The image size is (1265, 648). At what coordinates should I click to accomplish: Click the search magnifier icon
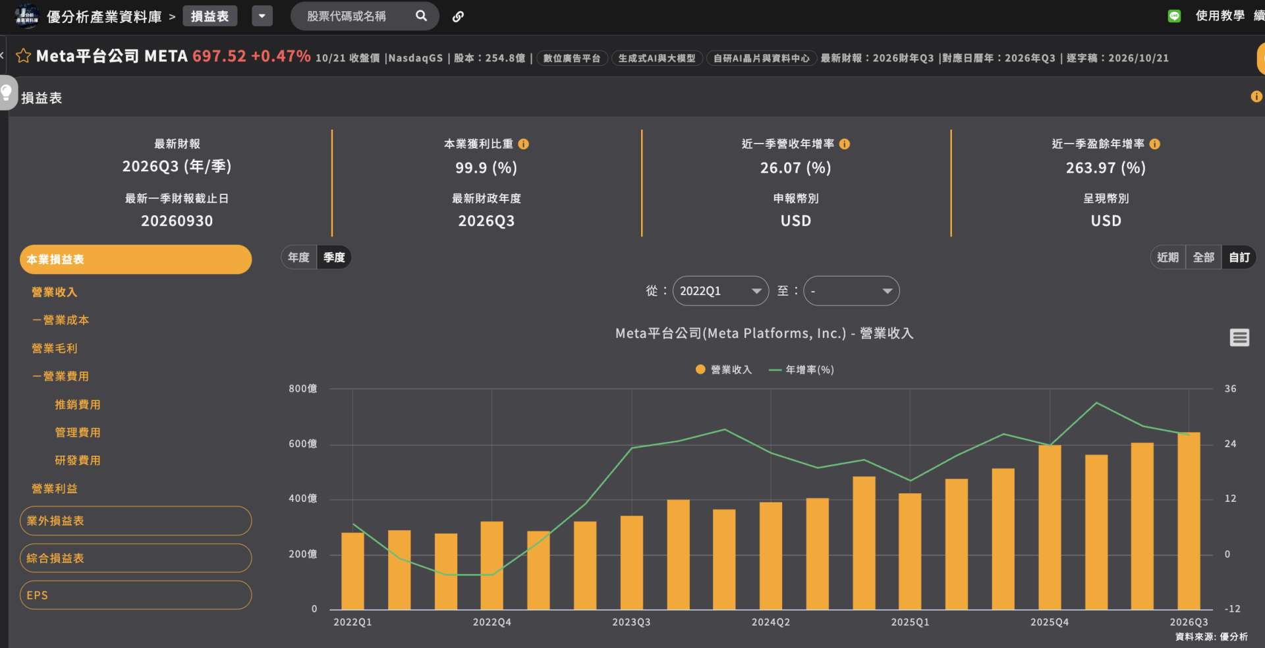click(x=422, y=16)
